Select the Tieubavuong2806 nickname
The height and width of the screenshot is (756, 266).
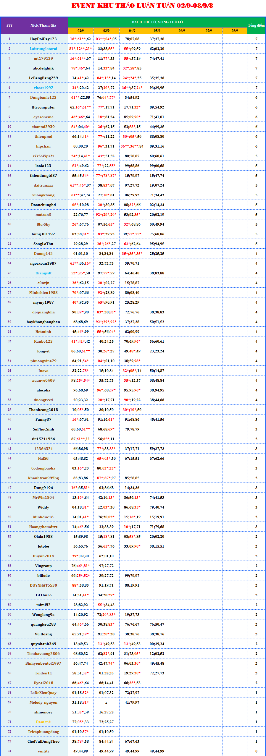coord(43,653)
